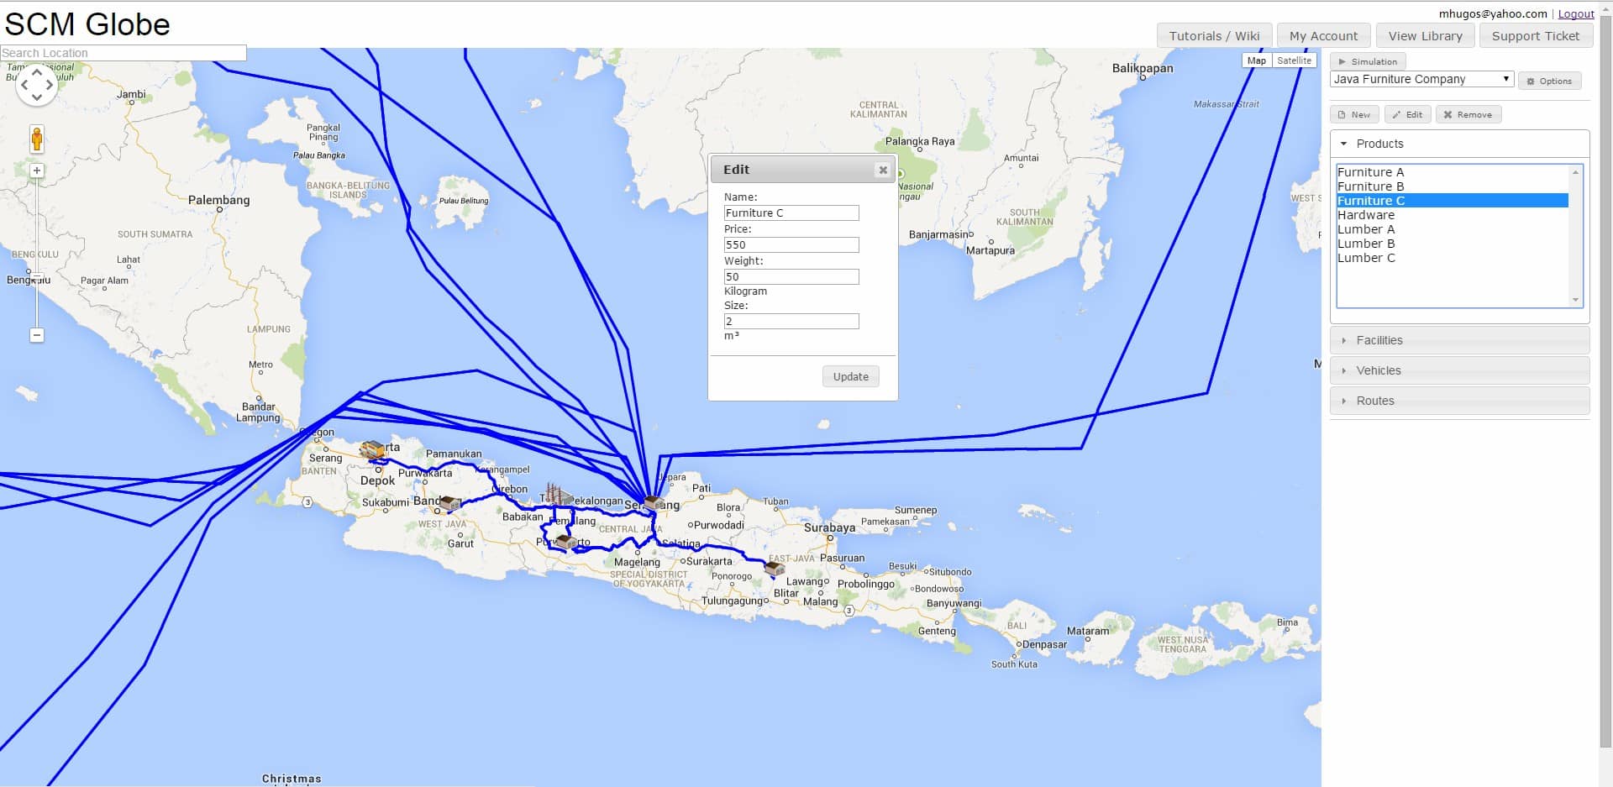The height and width of the screenshot is (787, 1613).
Task: Click New to add a product
Action: [x=1354, y=115]
